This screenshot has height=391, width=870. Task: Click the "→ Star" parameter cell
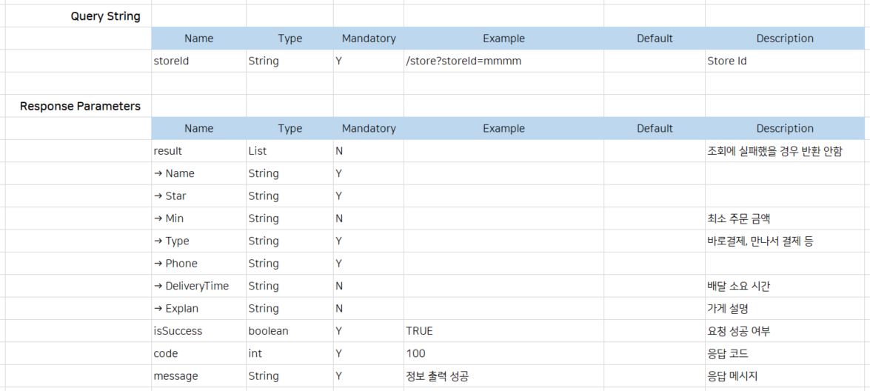170,196
